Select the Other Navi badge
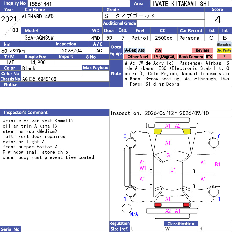Image resolution: width=232 pixels, height=232 pixels. 137,57
